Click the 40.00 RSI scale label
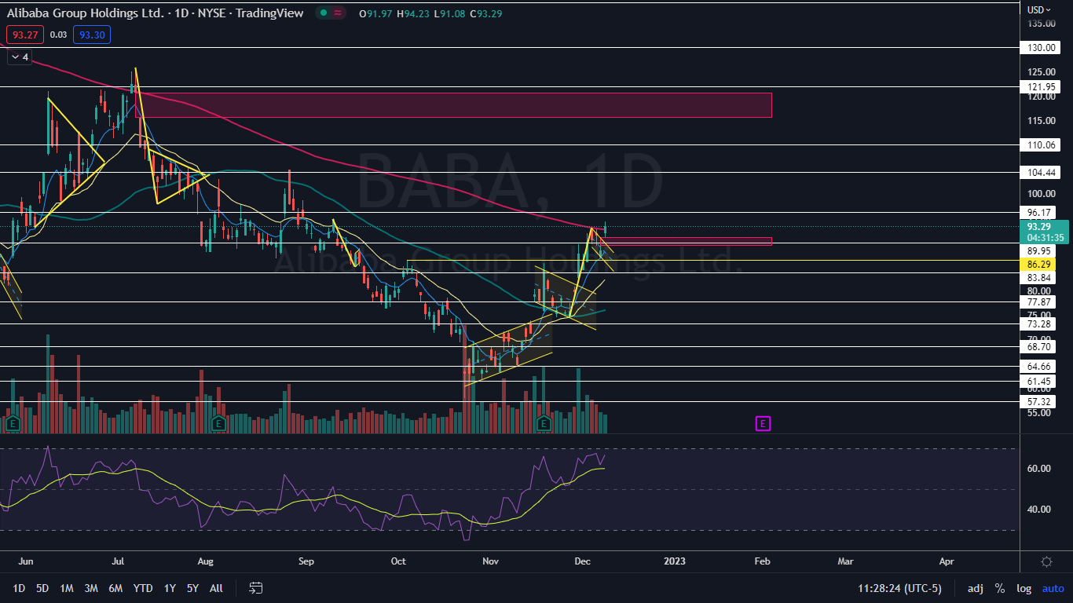 (x=1039, y=510)
